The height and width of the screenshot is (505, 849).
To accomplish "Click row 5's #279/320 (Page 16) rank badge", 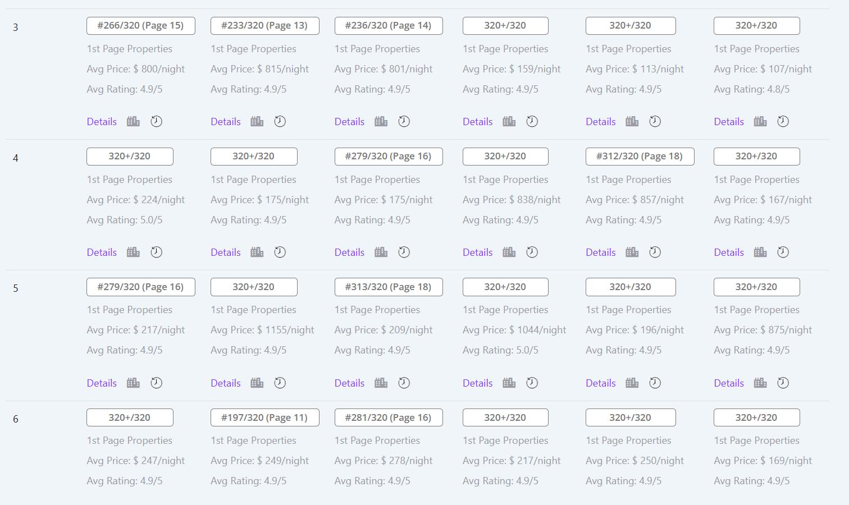I will [141, 287].
